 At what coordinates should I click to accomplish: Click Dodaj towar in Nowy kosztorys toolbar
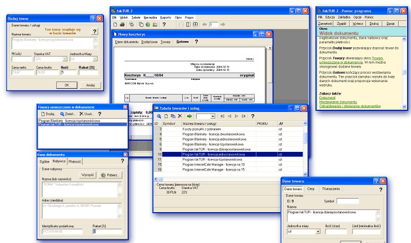(x=150, y=42)
